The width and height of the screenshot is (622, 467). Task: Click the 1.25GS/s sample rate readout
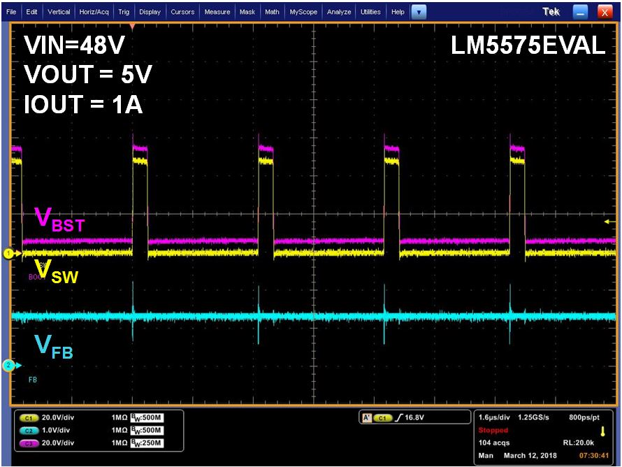coord(533,417)
